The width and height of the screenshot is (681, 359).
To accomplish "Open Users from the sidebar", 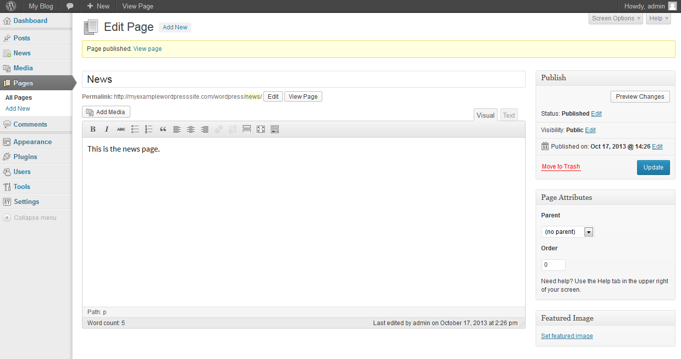I will (x=22, y=172).
